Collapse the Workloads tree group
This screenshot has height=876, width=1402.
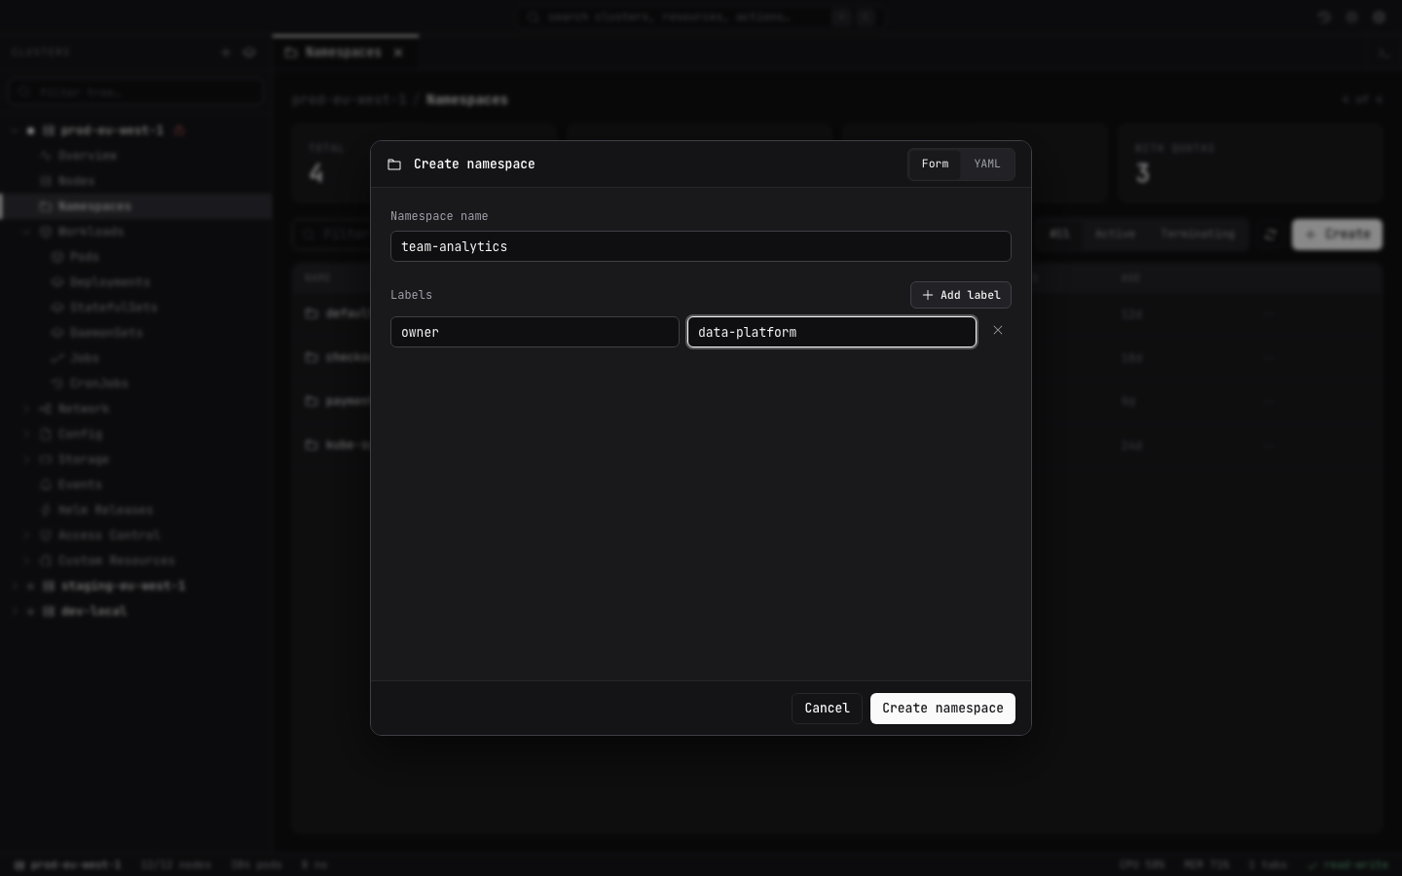pyautogui.click(x=27, y=232)
